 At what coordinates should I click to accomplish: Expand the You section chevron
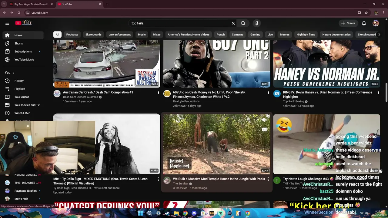tap(13, 73)
